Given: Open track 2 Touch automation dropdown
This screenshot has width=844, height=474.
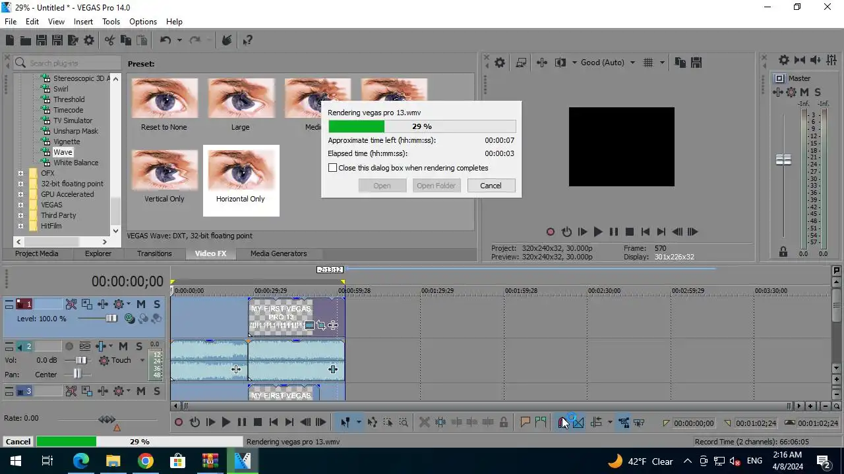Looking at the screenshot, I should point(142,360).
